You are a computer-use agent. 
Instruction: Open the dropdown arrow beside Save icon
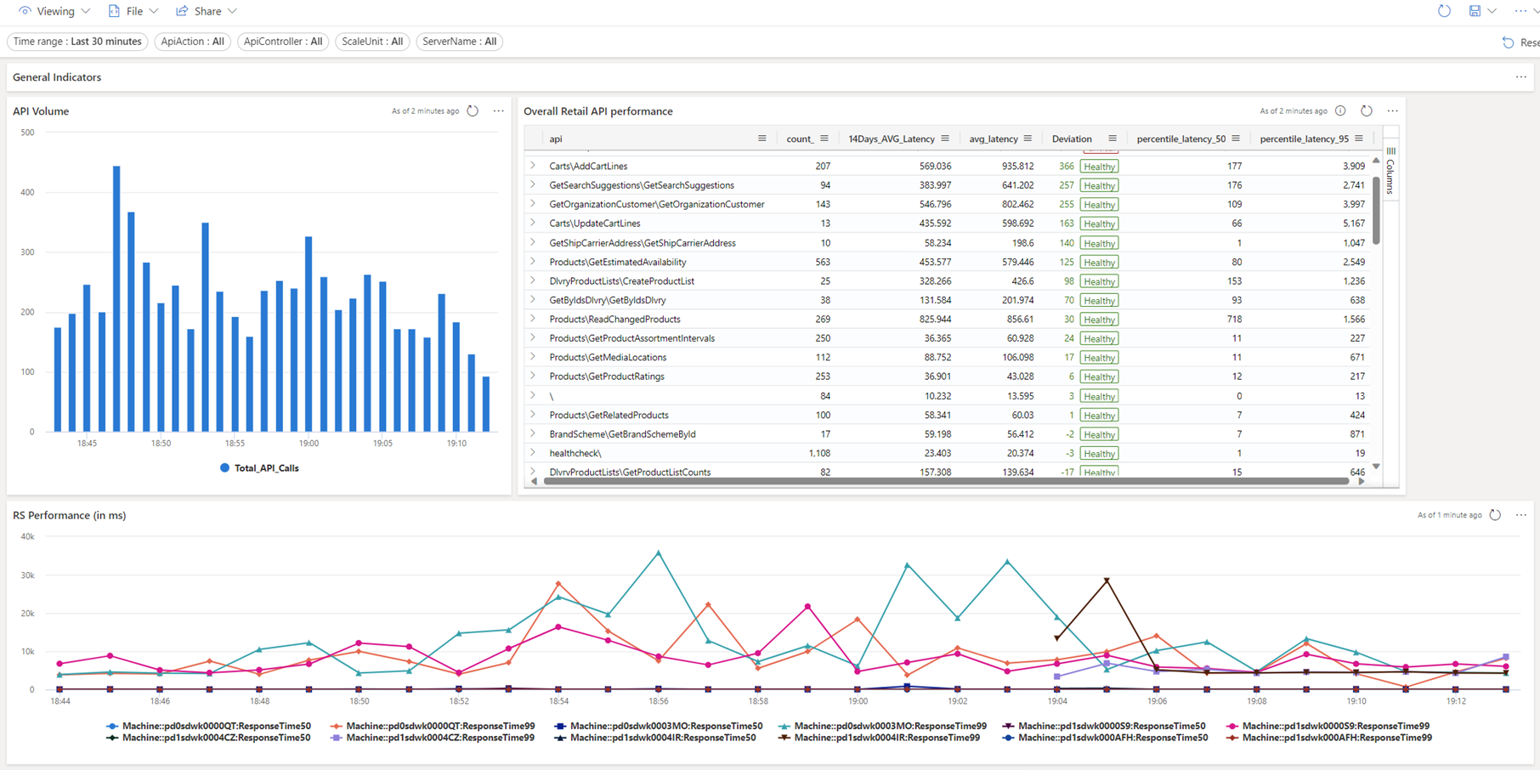[x=1492, y=11]
